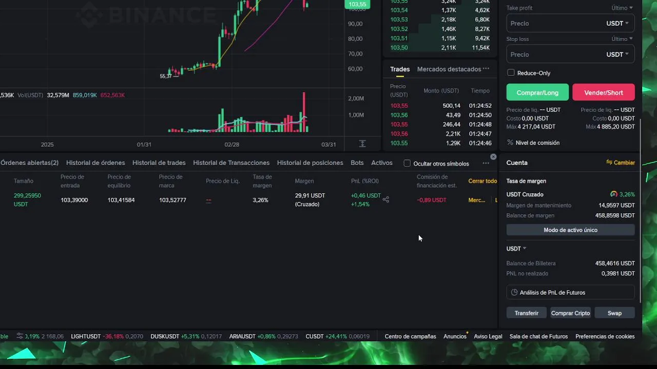Open Nivel de comisión link
Image resolution: width=657 pixels, height=369 pixels.
coord(537,143)
